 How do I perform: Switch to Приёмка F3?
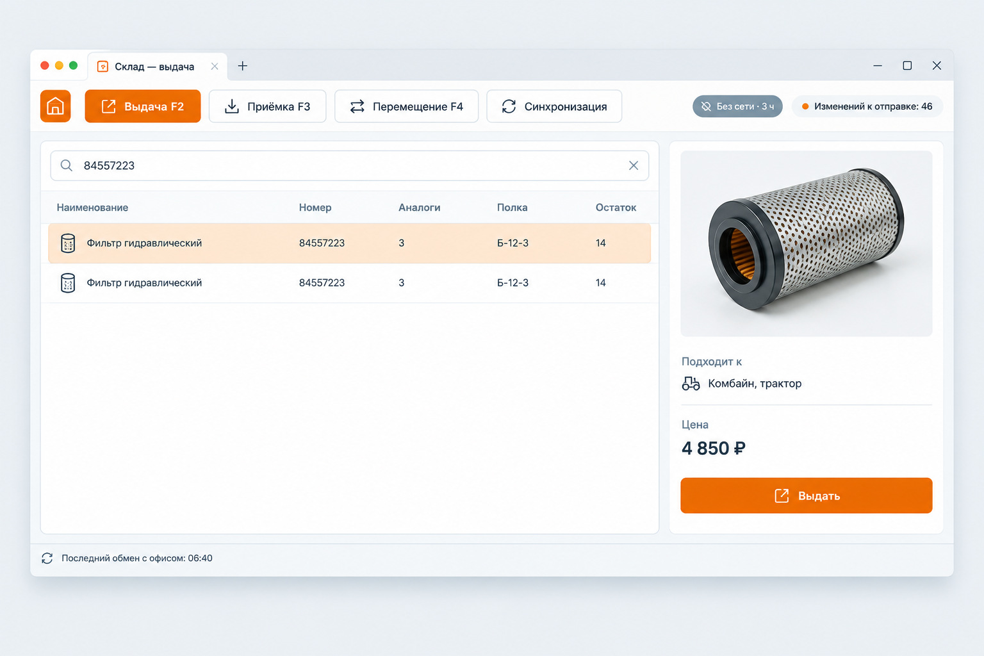tap(267, 106)
